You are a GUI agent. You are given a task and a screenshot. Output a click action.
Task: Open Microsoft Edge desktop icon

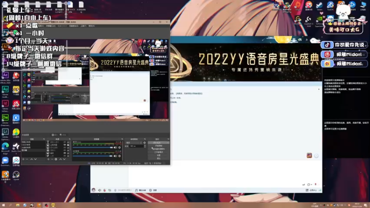point(5,146)
